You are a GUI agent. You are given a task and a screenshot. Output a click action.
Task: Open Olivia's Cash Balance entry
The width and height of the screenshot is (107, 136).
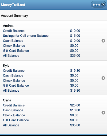[13, 110]
